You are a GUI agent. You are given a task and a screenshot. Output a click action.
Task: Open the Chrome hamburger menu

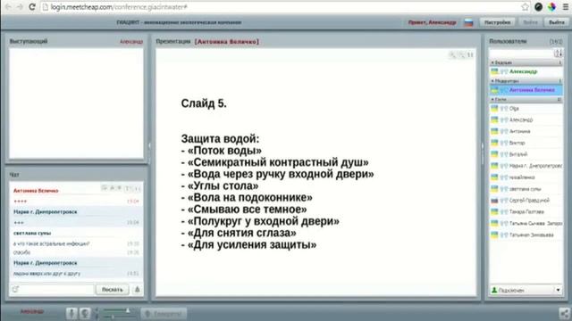click(565, 7)
